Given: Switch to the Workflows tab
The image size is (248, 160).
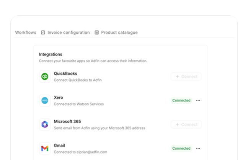Looking at the screenshot, I should [x=25, y=33].
